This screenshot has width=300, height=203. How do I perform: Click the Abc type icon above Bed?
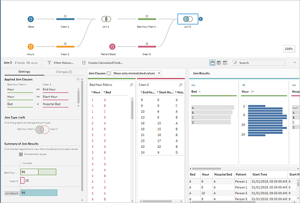[x=193, y=85]
